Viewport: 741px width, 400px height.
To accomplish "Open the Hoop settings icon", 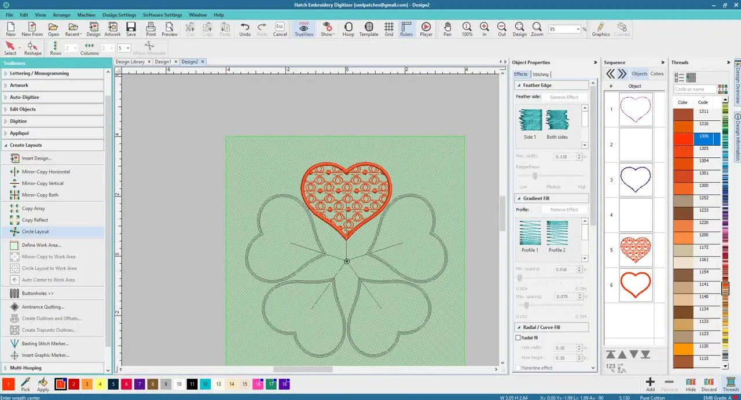I will 348,28.
